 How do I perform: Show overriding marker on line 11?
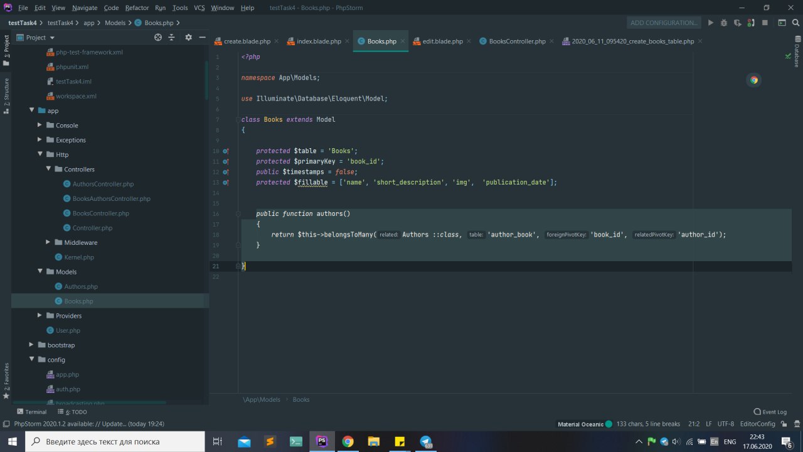pos(226,161)
